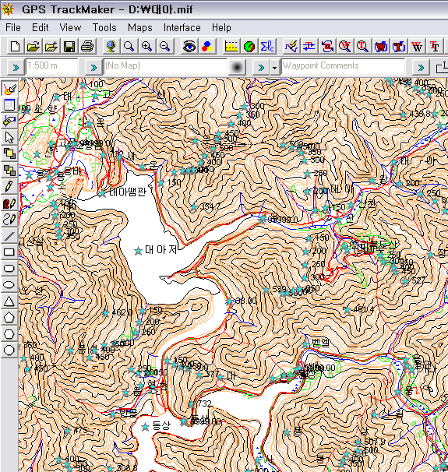
Task: Click the Merge File folder icon with plus
Action: point(51,47)
